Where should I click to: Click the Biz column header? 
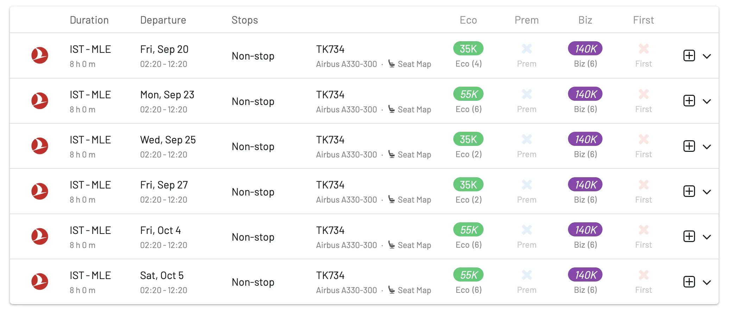click(x=585, y=20)
